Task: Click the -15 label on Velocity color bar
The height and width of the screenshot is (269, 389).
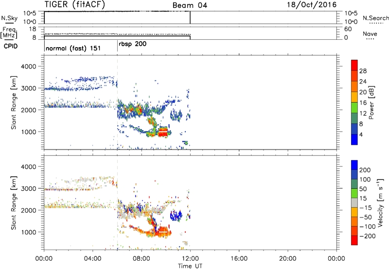Action: 366,208
